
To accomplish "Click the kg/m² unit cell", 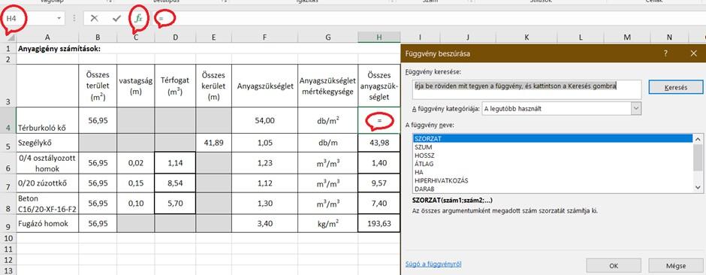I will pos(327,223).
